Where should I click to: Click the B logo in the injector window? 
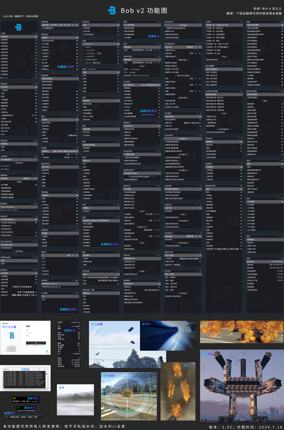[12, 336]
